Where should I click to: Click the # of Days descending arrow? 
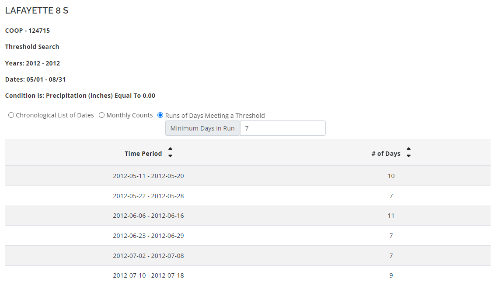pyautogui.click(x=408, y=156)
